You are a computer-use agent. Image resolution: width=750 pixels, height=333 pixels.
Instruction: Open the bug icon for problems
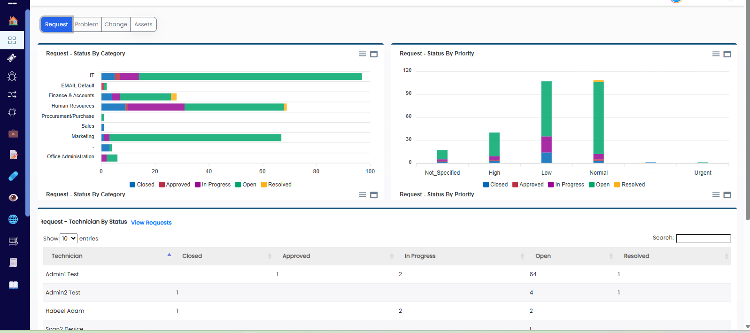point(12,76)
